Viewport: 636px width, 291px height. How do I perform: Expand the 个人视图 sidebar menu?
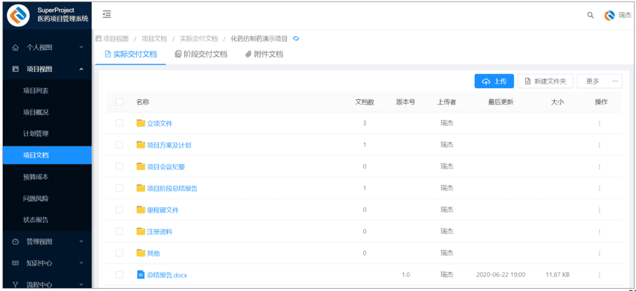click(47, 48)
